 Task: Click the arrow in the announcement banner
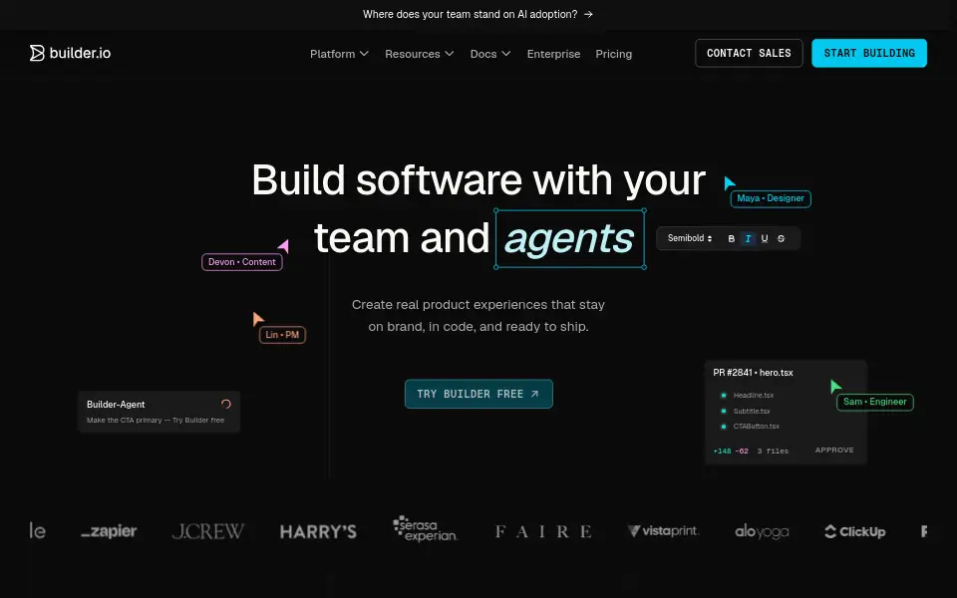[588, 14]
